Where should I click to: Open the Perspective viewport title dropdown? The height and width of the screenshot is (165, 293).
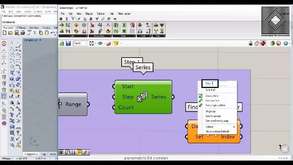40,40
